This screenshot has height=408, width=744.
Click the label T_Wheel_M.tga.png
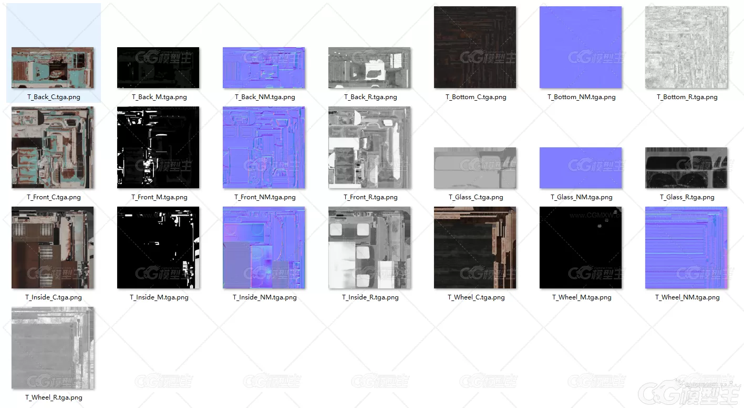582,297
